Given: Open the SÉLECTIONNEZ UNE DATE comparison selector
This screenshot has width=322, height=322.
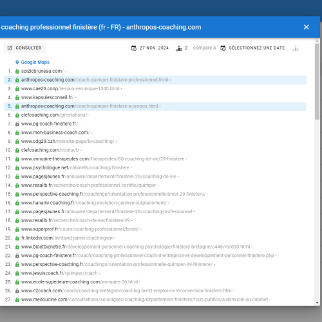Looking at the screenshot, I should click(x=252, y=48).
